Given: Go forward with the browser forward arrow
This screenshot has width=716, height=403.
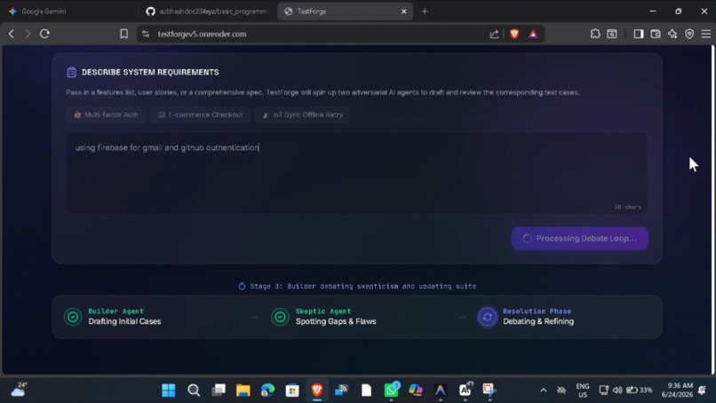Looking at the screenshot, I should (28, 34).
